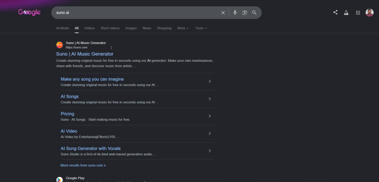The image size is (379, 182).
Task: Switch to AI Mode tab
Action: pos(62,28)
